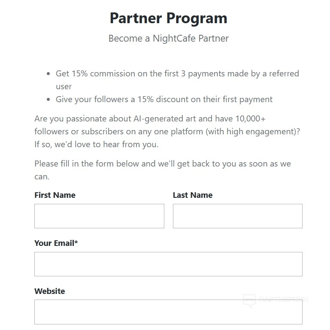Click the Become a NightCafe Partner subtitle

click(x=168, y=39)
